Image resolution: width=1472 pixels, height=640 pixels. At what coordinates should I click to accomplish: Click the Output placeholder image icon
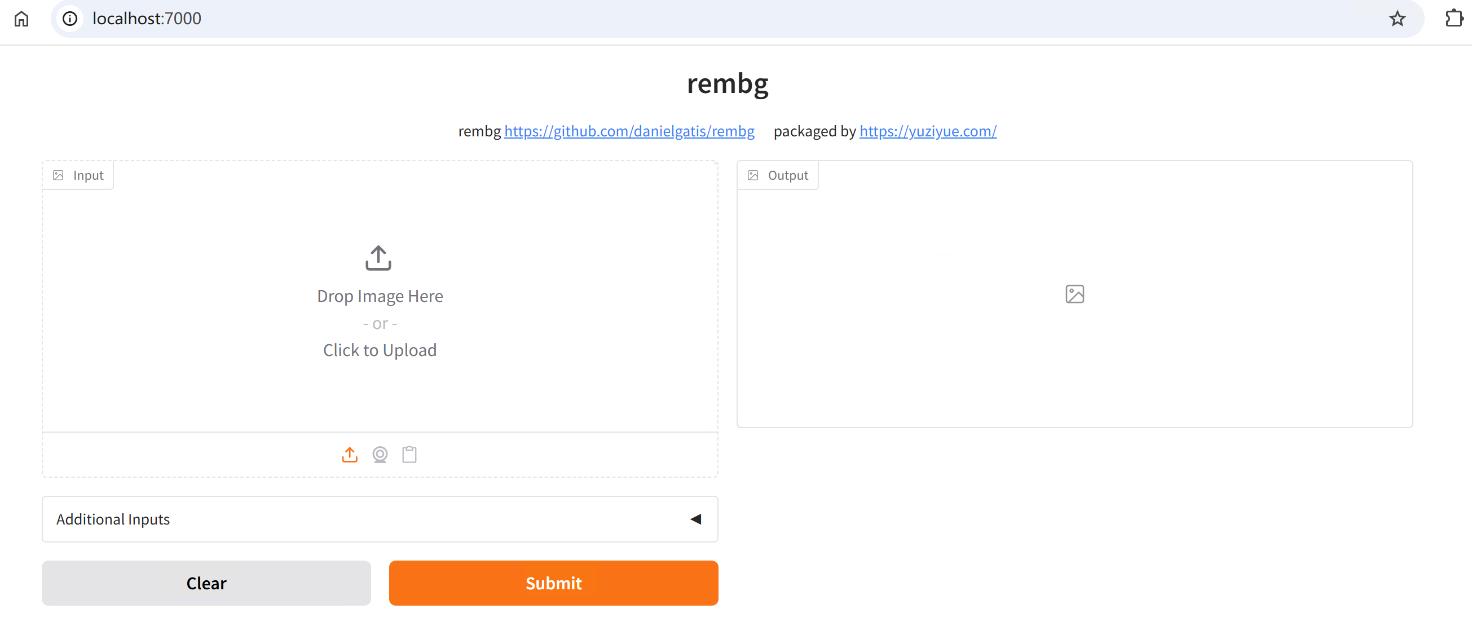tap(1074, 294)
